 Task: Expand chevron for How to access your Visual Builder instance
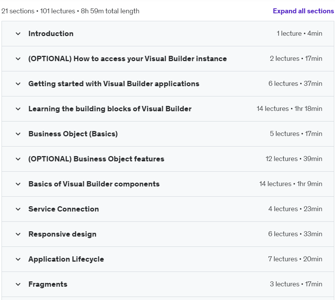coord(18,59)
